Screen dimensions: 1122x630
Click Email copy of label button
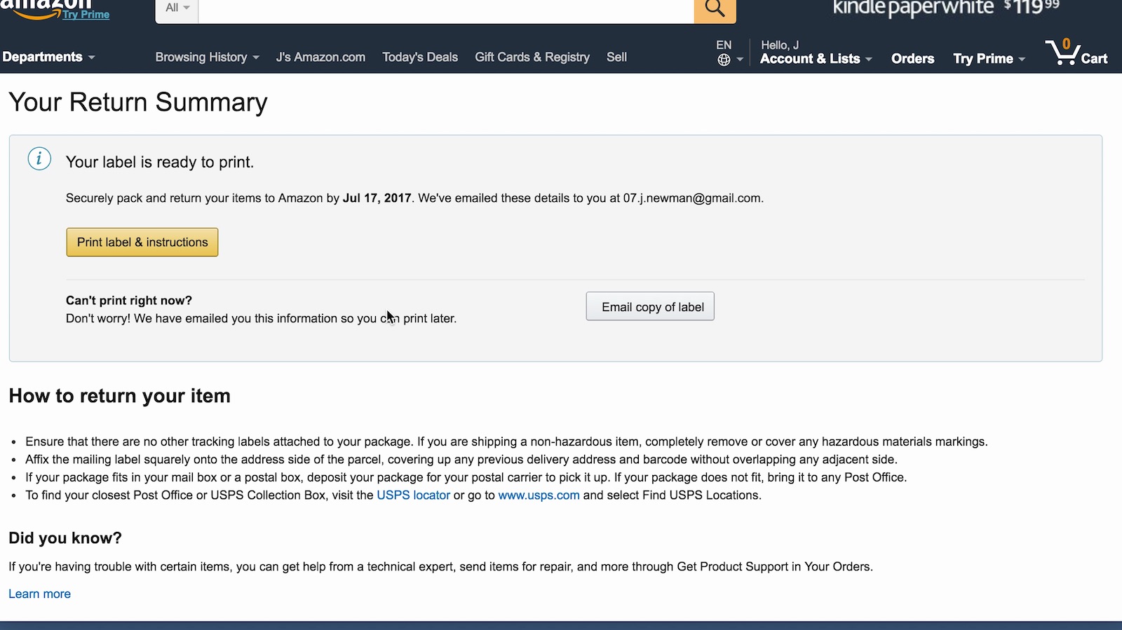tap(650, 307)
